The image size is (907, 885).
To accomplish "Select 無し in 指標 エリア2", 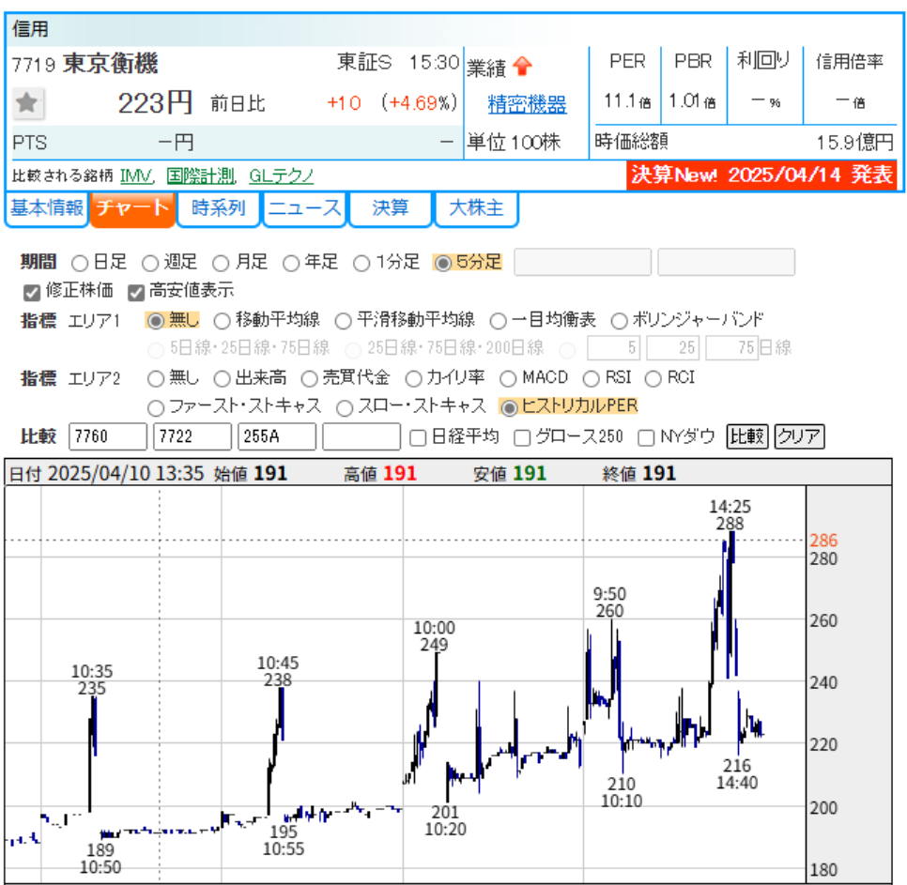I will click(x=156, y=379).
